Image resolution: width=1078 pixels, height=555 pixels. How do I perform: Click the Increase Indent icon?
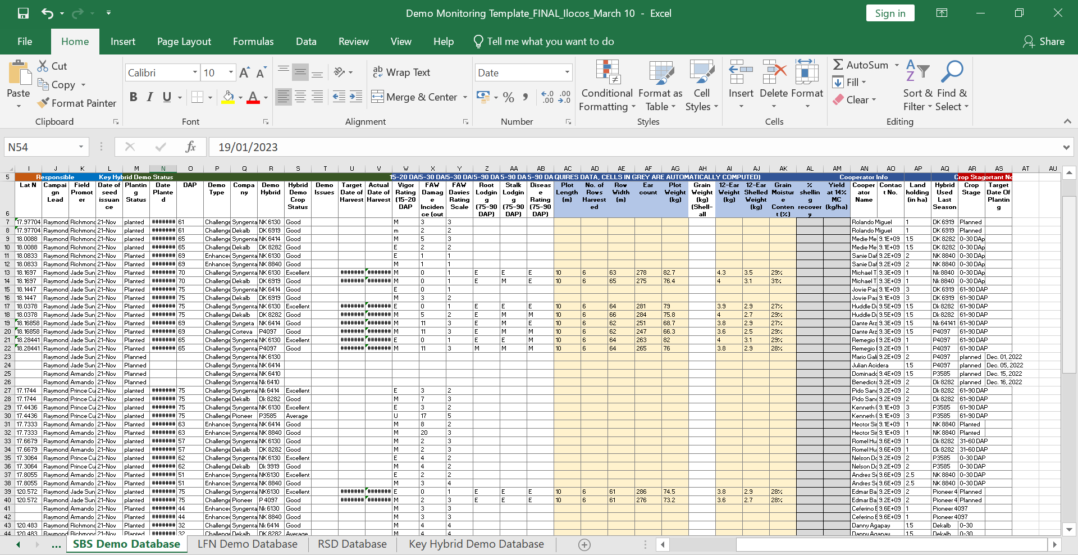[356, 97]
